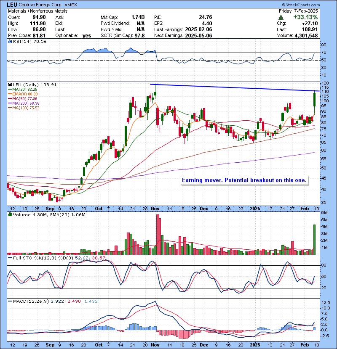
Task: Click the Last price 108.91 in header
Action: pos(310,29)
